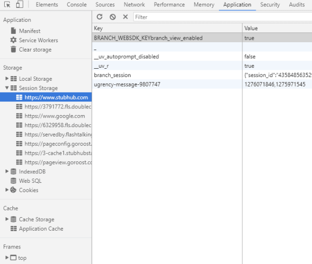Click the Value column header

[277, 28]
